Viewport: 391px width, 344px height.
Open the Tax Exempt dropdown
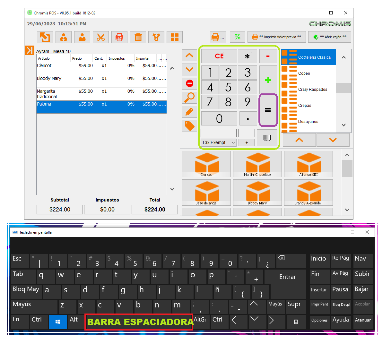click(x=219, y=142)
